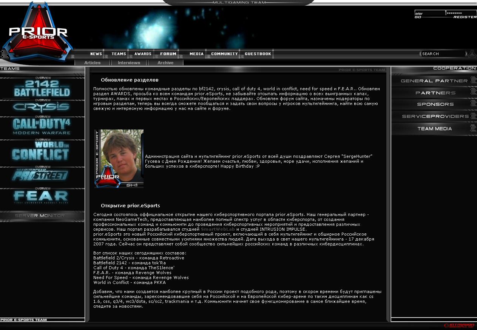The width and height of the screenshot is (477, 330).
Task: Open the MEDIA menu item
Action: [196, 54]
